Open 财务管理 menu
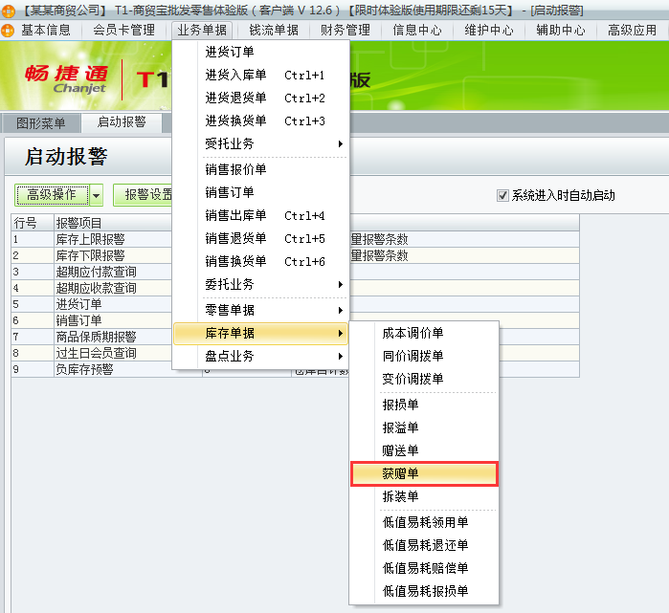Screen dimensions: 669x613 [x=346, y=31]
